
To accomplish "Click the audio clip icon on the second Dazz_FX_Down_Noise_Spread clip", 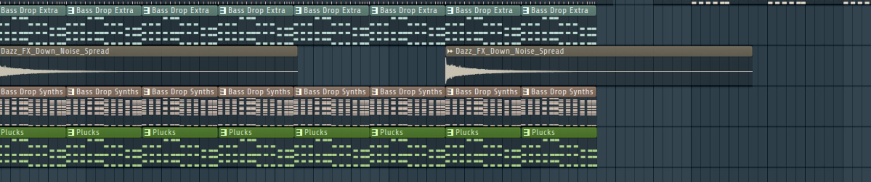I will click(x=450, y=51).
